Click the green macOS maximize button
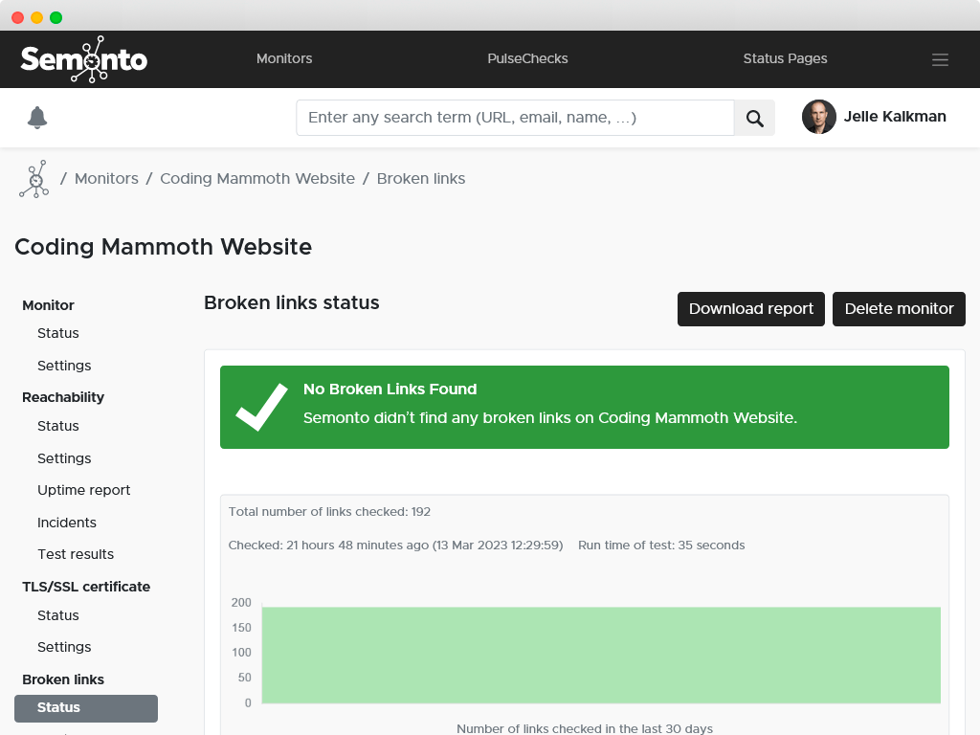Viewport: 980px width, 735px height. (56, 17)
